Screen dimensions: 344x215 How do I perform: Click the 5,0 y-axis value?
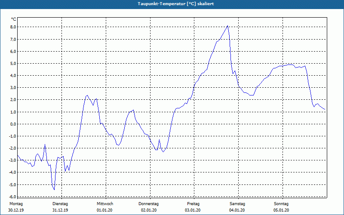coord(13,63)
